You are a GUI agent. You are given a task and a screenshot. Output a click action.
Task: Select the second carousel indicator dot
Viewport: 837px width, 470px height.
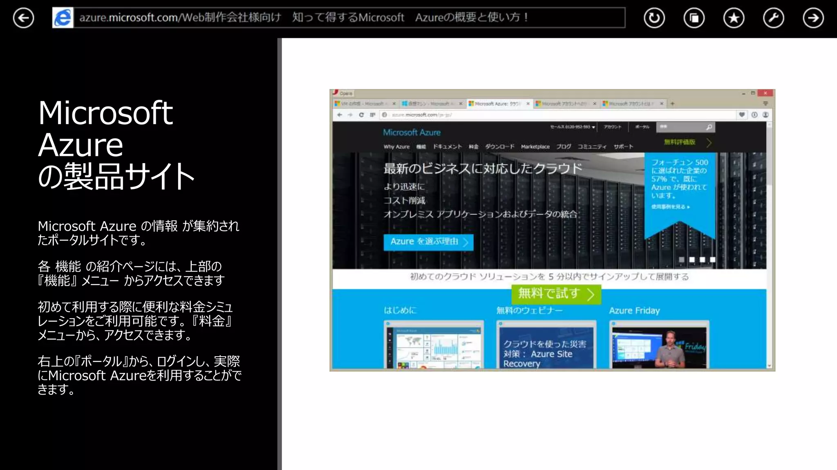point(692,259)
